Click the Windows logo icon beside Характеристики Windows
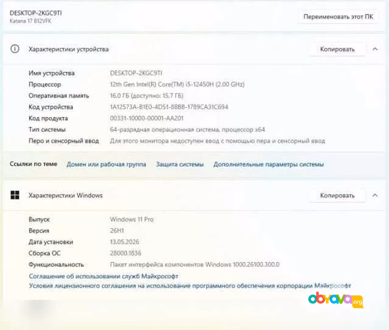 (15, 195)
